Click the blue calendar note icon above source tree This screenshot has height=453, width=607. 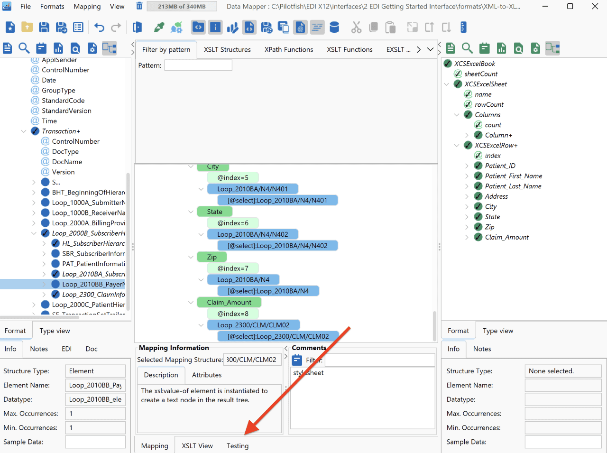tap(41, 48)
